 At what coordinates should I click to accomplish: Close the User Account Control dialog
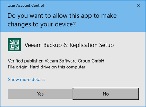(x=139, y=6)
